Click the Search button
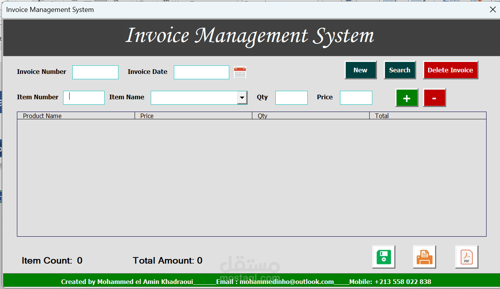Viewport: 500px width, 289px height. coord(400,70)
